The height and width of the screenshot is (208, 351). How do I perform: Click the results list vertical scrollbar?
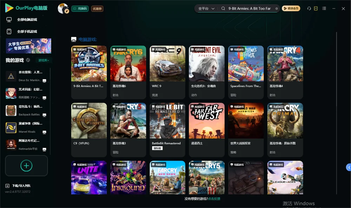337,113
